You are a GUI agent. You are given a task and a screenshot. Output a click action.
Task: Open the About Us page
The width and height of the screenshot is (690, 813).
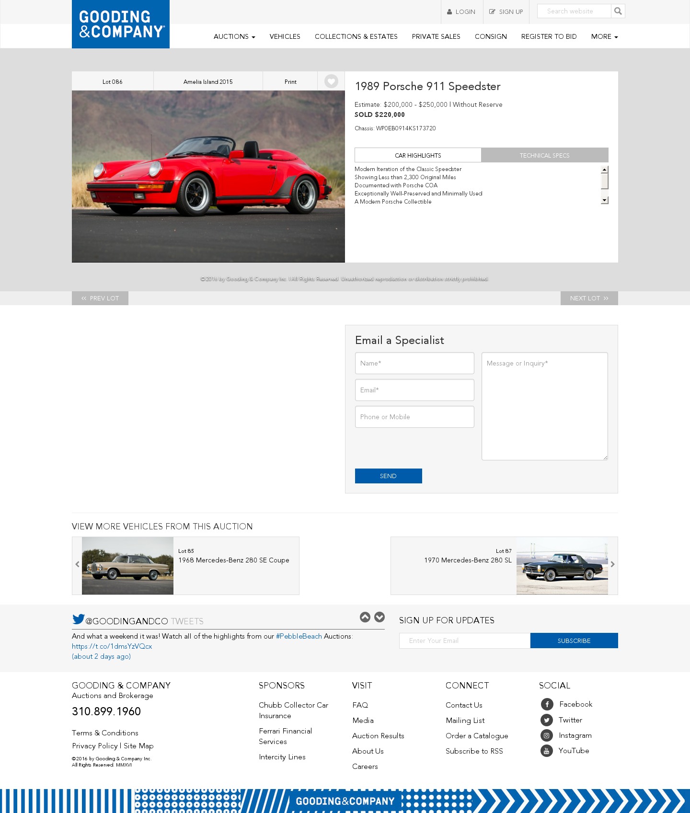[368, 751]
